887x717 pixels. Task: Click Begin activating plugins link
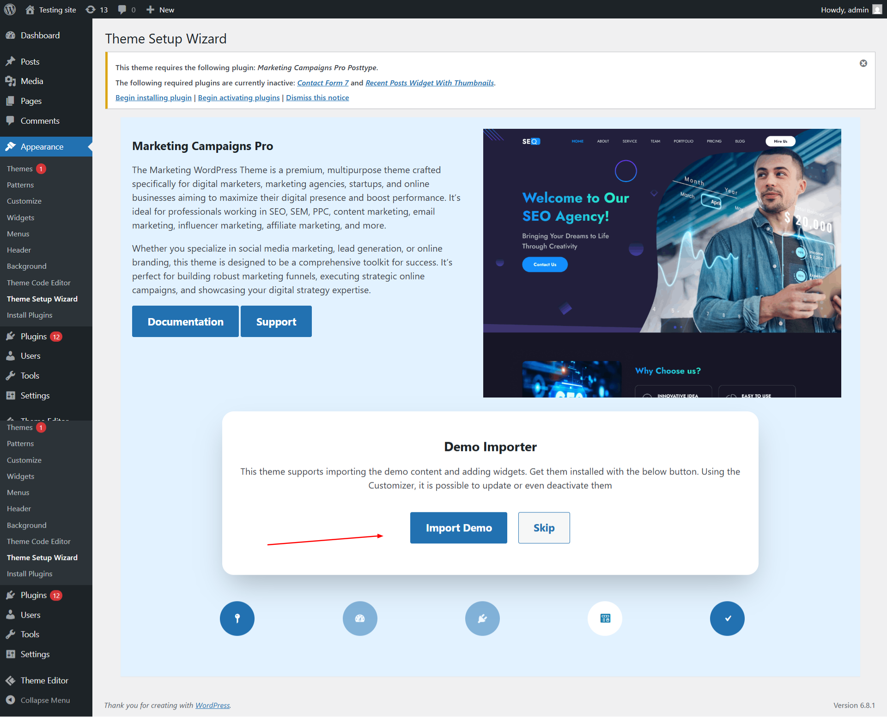tap(239, 98)
